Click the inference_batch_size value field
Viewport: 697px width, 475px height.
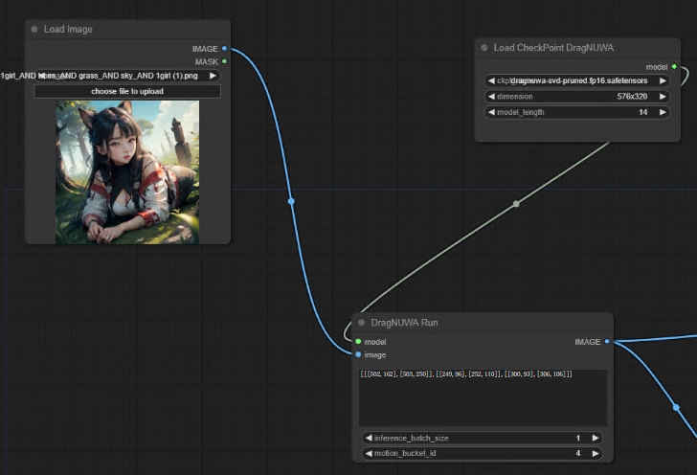tap(482, 438)
